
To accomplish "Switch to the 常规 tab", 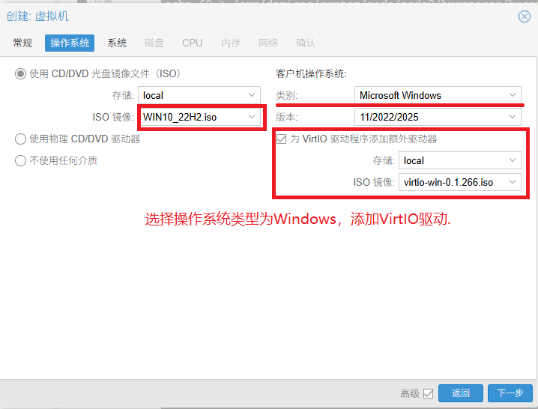I will [22, 43].
